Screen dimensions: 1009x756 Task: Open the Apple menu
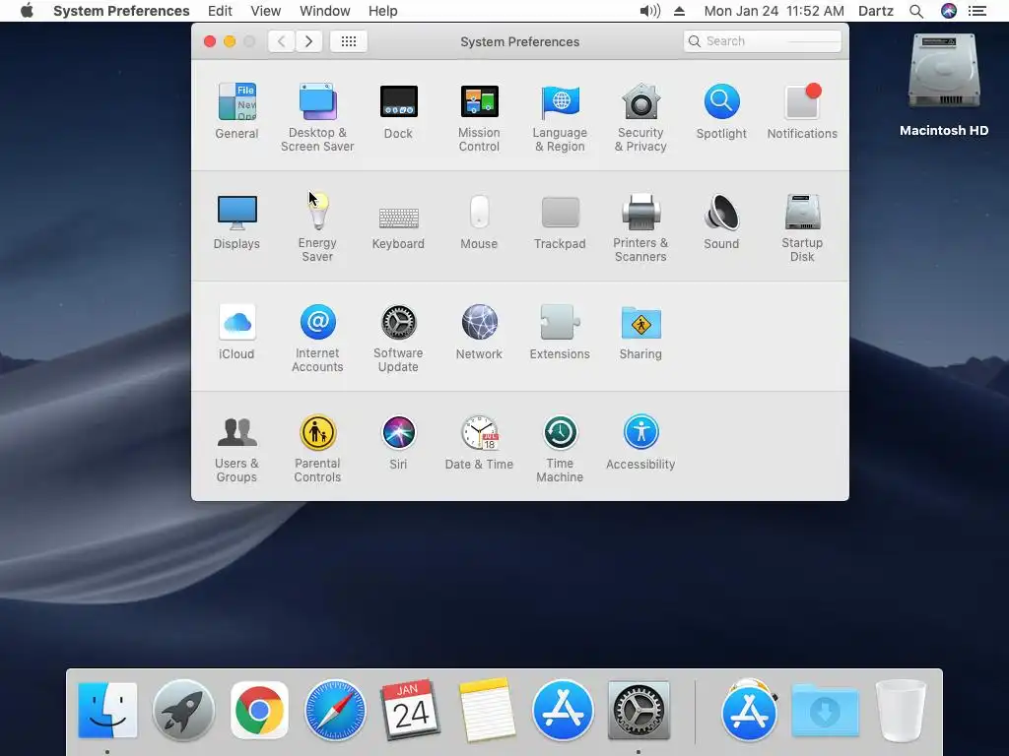[27, 11]
